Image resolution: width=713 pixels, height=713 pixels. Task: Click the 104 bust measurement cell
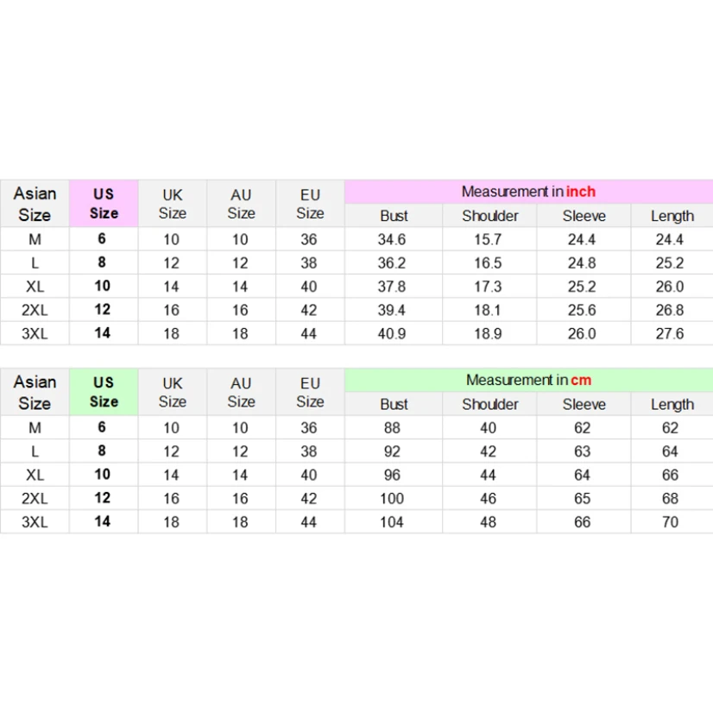[394, 521]
